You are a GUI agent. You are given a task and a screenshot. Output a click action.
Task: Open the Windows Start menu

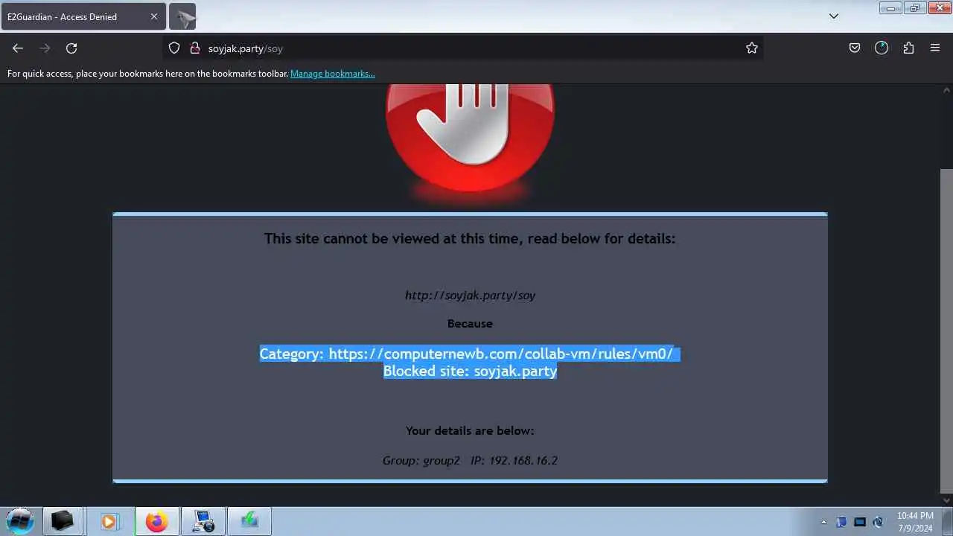tap(19, 521)
